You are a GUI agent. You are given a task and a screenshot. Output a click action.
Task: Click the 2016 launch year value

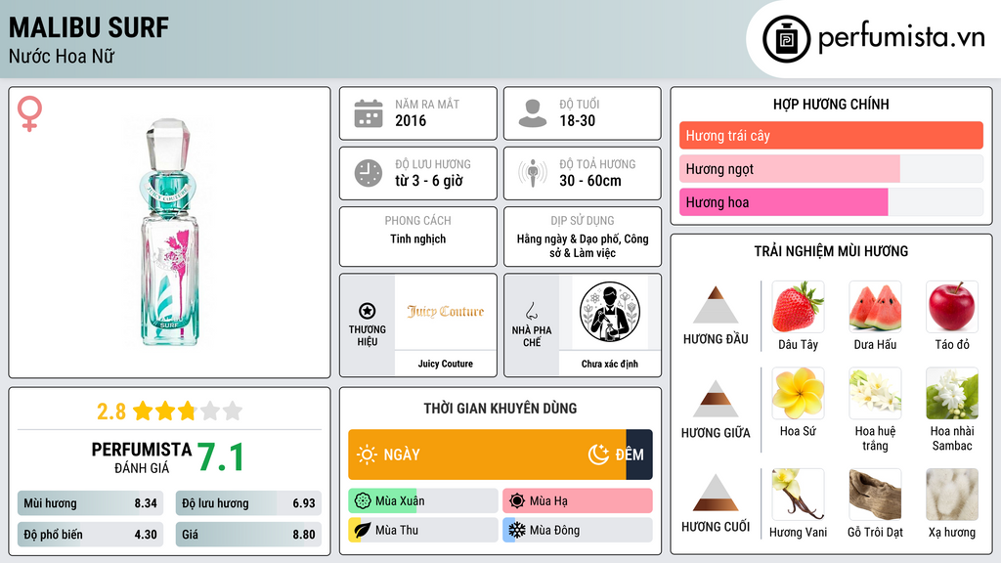coord(411,120)
